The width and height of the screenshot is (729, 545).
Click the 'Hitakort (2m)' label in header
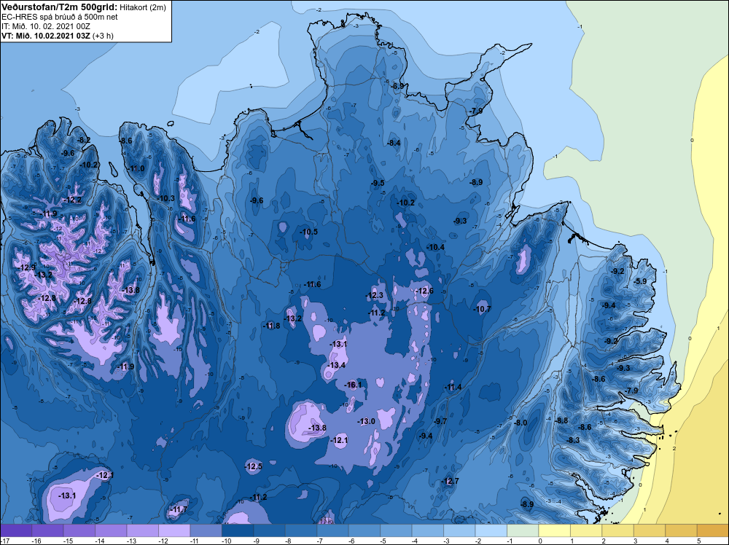coord(143,7)
